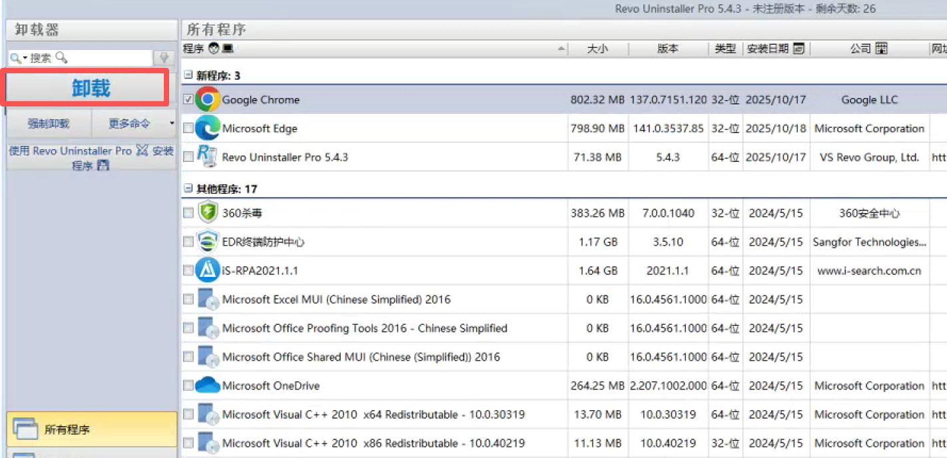
Task: Tick the EDR终端防护中心 checkbox
Action: click(x=188, y=242)
